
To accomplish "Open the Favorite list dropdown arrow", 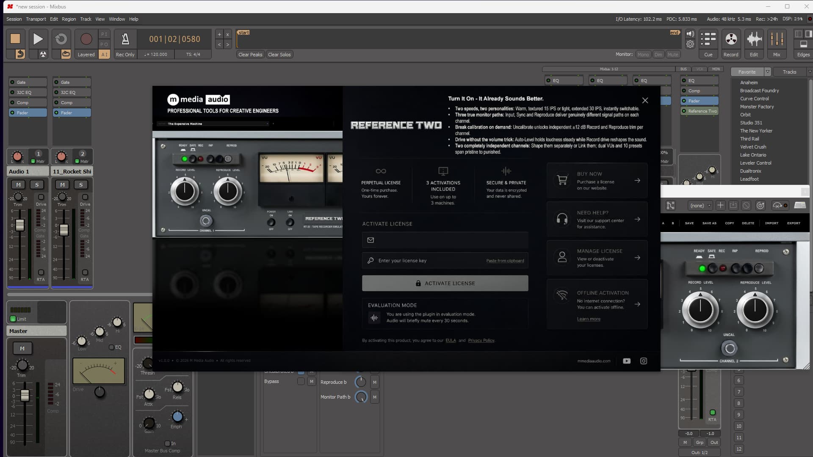I will click(767, 72).
